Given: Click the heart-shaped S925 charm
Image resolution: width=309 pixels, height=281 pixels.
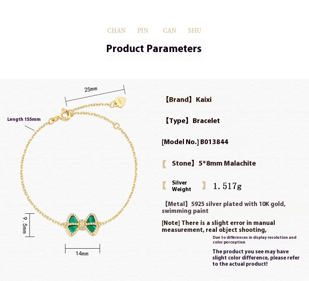Looking at the screenshot, I should [x=120, y=102].
